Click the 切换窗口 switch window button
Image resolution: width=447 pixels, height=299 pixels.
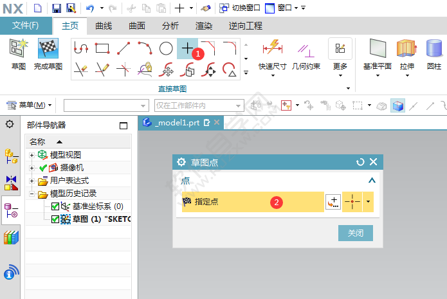[240, 8]
